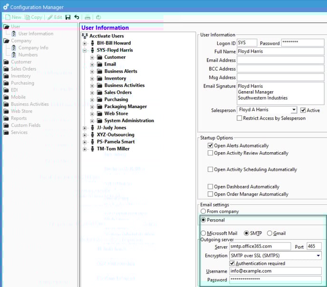Image resolution: width=327 pixels, height=287 pixels.
Task: Check Open Activity Review Automatically
Action: 211,153
